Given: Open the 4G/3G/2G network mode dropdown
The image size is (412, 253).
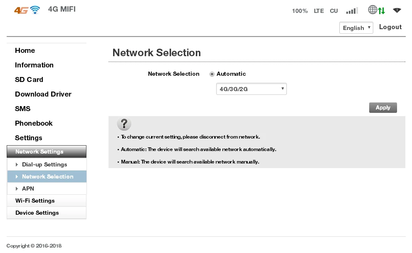Looking at the screenshot, I should [251, 89].
